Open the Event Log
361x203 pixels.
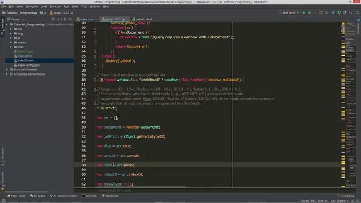[345, 196]
